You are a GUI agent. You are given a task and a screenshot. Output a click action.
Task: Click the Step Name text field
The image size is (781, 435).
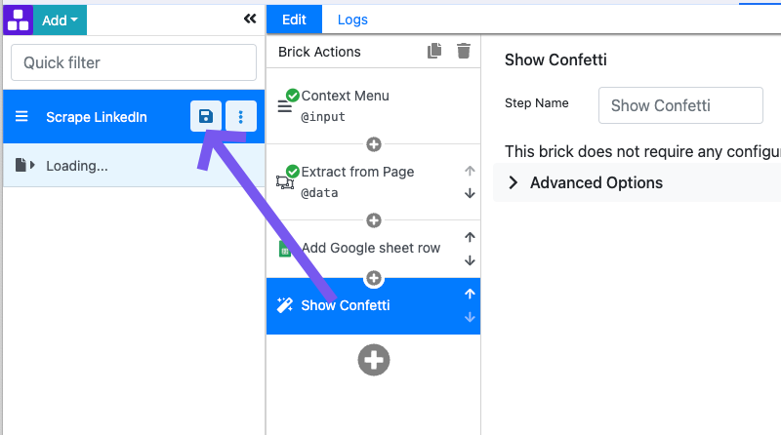(x=680, y=105)
